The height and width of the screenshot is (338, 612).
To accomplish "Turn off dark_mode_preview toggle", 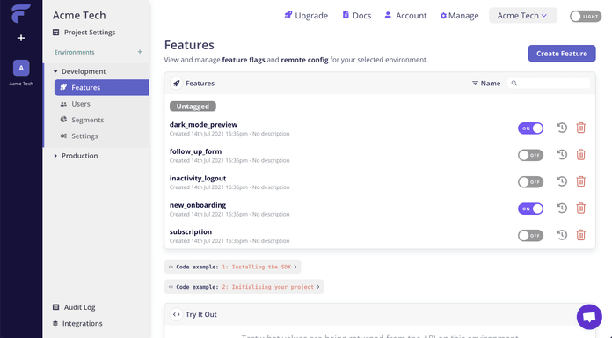I will point(530,129).
